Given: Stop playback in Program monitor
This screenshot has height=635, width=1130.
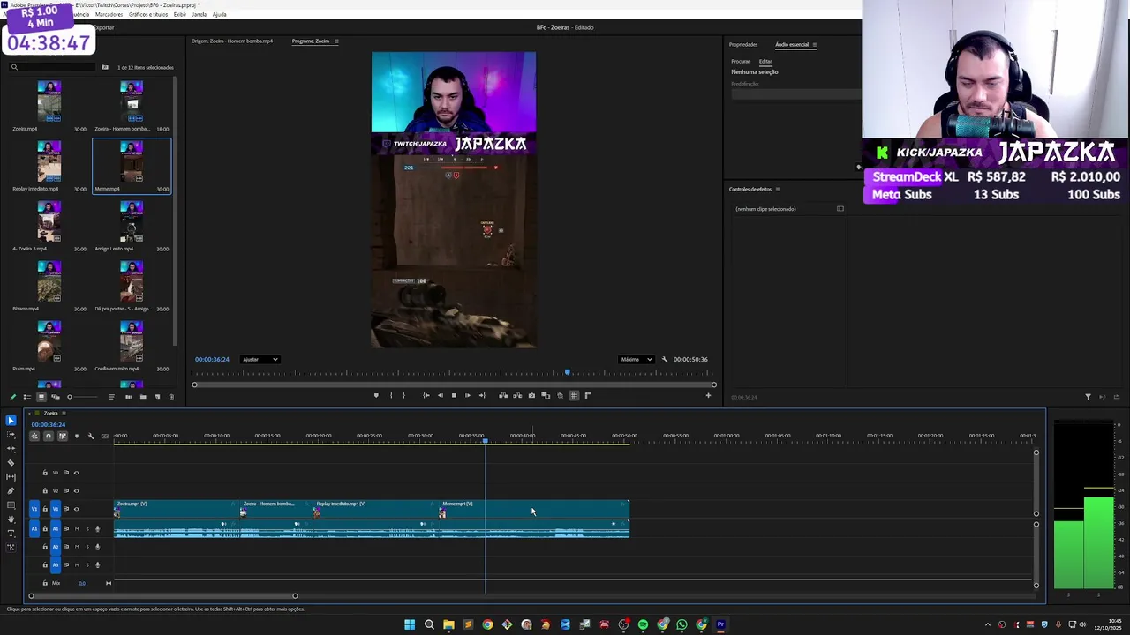Looking at the screenshot, I should point(454,395).
